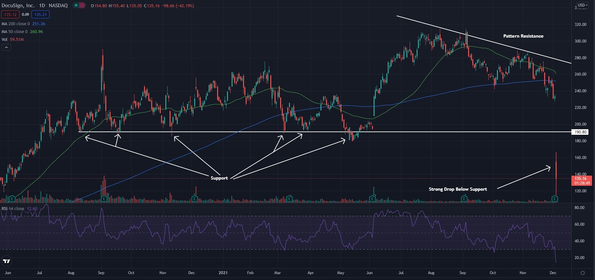The width and height of the screenshot is (595, 280).
Task: Click the 251.36 MA 200 value
Action: pyautogui.click(x=39, y=24)
